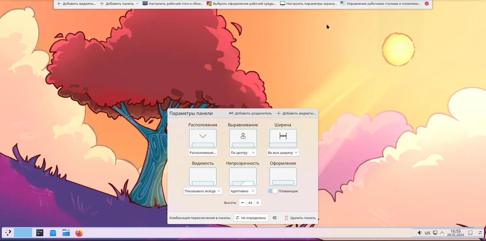Open 'Выбрать оформление рабочей среды...'
Viewport: 486px width, 241px height.
point(242,4)
